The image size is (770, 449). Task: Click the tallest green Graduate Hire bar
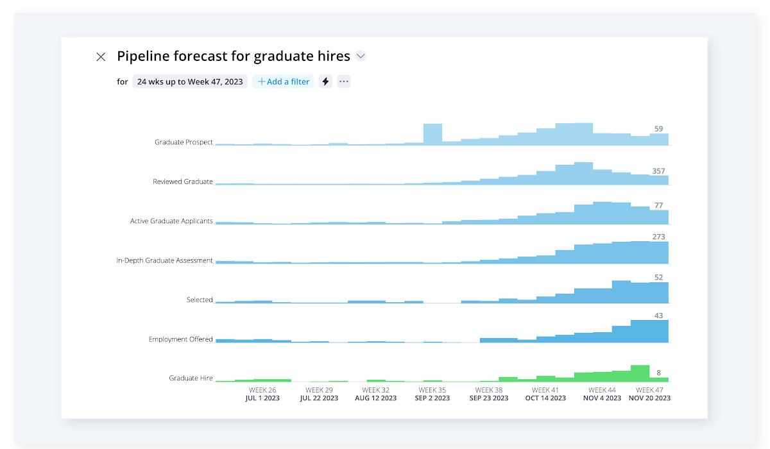click(640, 373)
